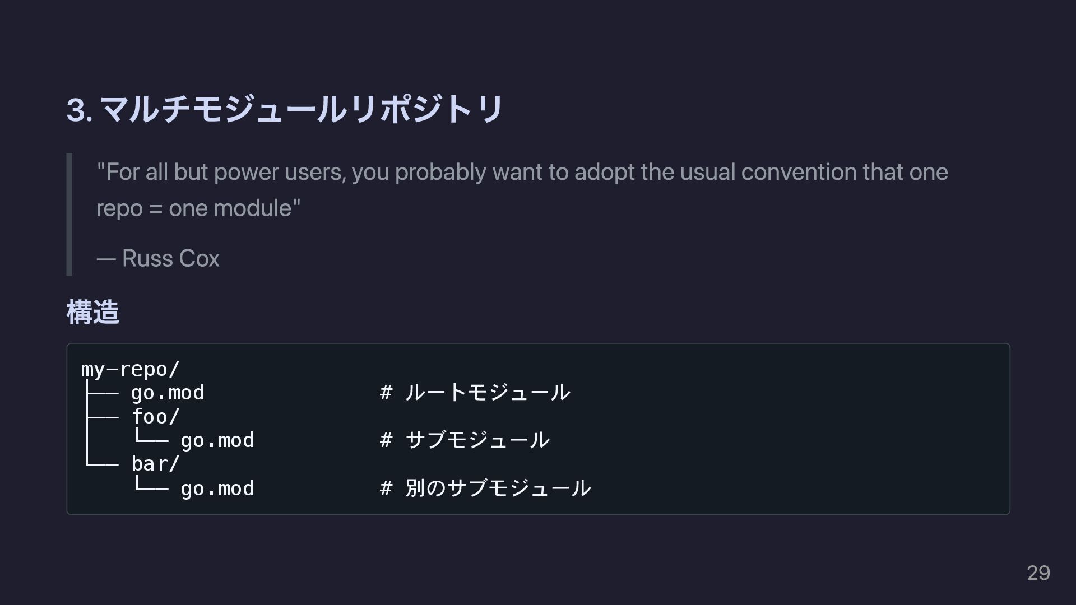The height and width of the screenshot is (605, 1076).
Task: Click the vertical blockquote bar beside the quote
Action: tap(69, 214)
